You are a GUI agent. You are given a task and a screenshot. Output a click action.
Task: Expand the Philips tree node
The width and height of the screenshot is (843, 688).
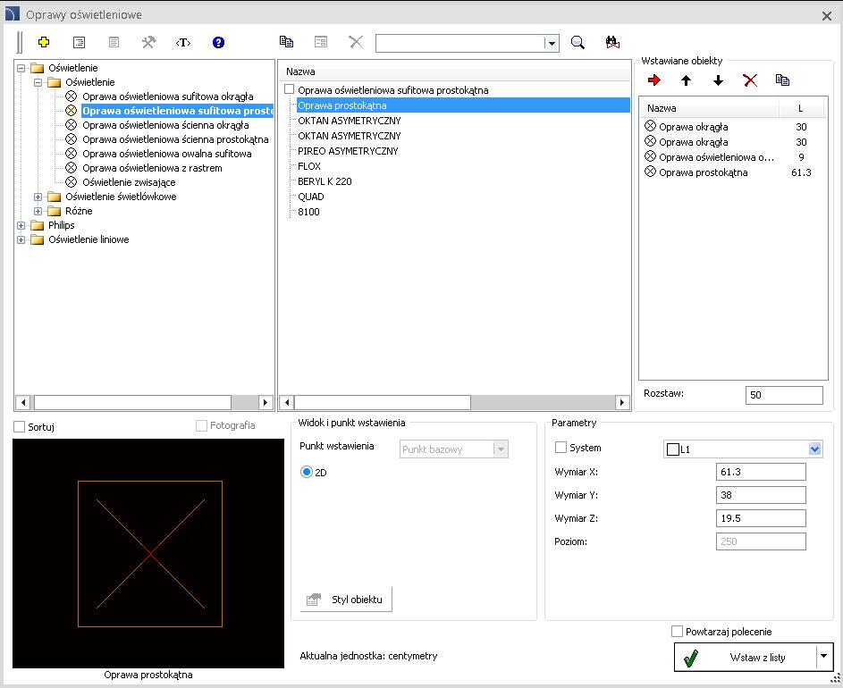(x=21, y=225)
